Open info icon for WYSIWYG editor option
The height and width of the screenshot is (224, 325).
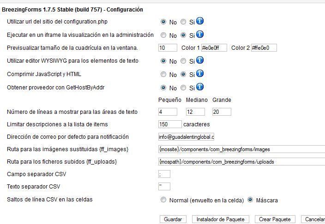pos(200,60)
